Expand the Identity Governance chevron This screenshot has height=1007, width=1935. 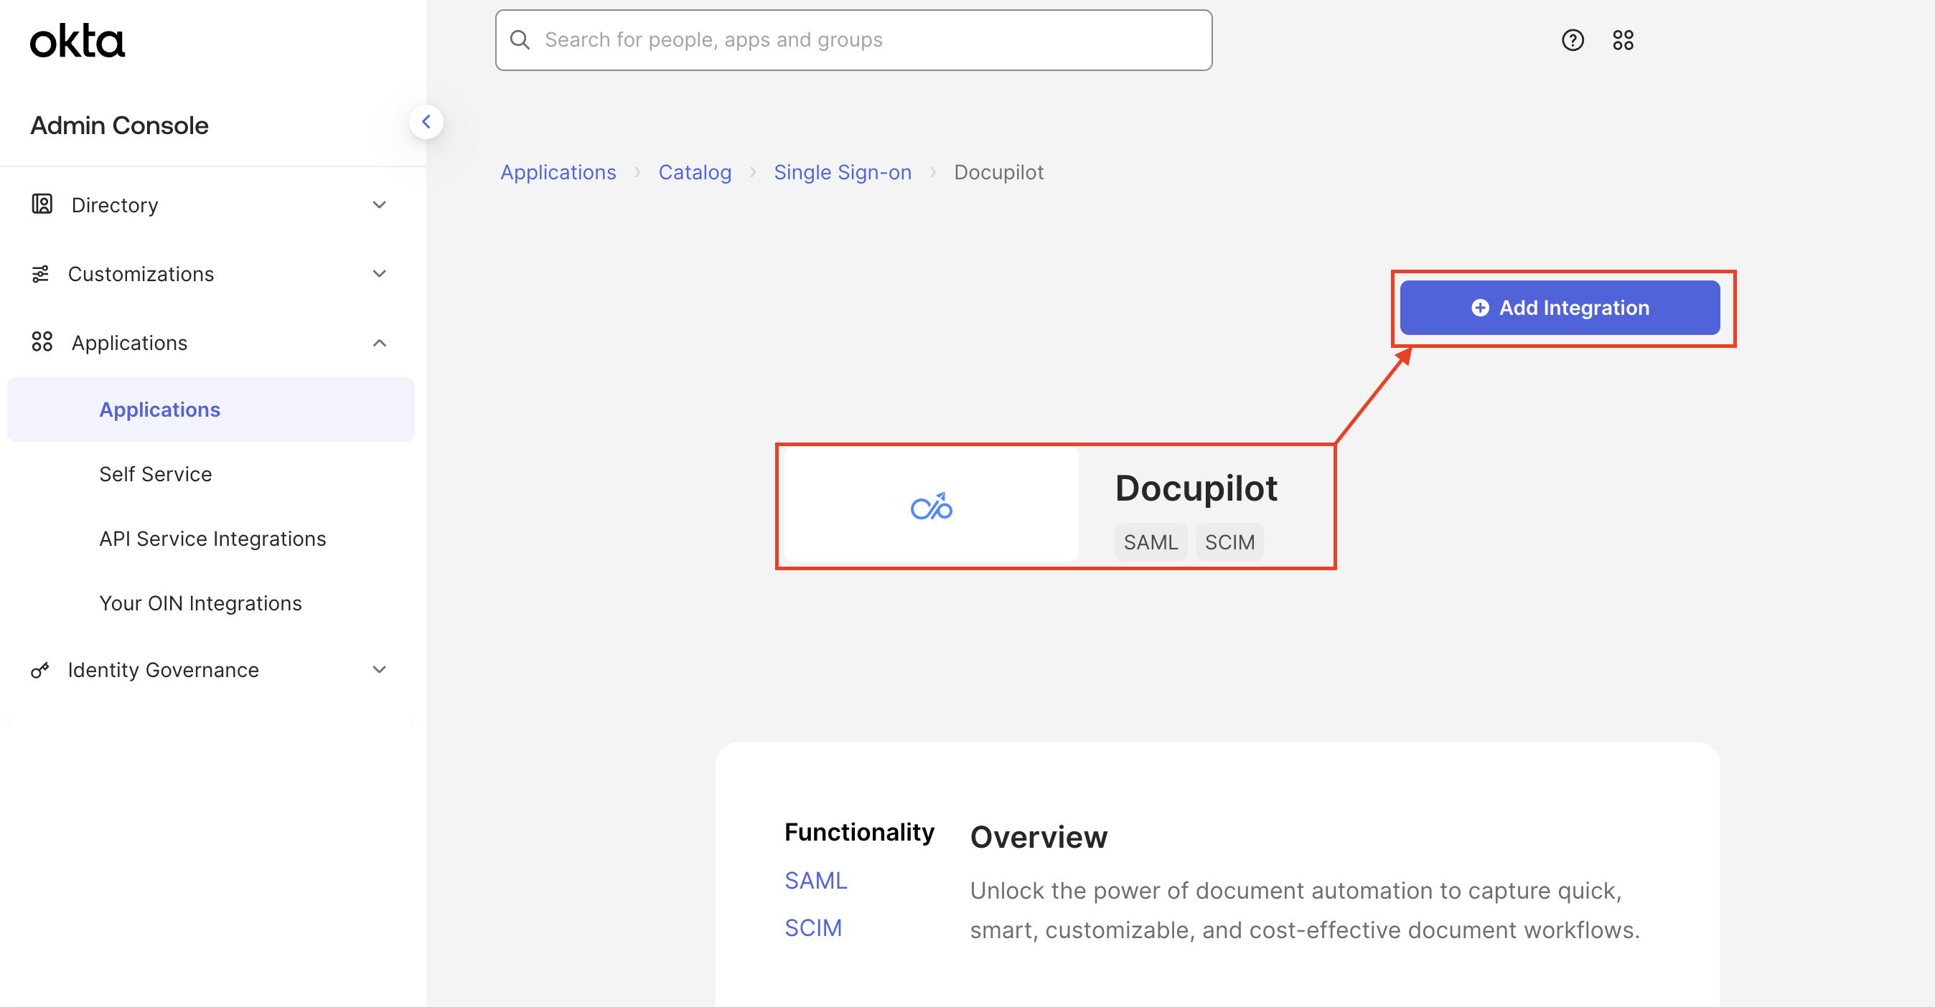coord(380,669)
